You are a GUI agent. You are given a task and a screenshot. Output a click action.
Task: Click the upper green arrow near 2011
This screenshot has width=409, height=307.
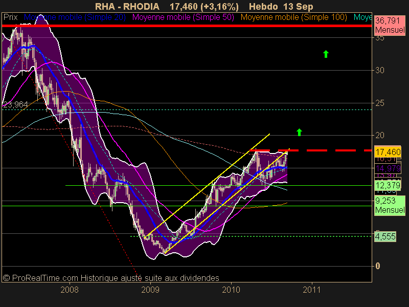click(326, 54)
